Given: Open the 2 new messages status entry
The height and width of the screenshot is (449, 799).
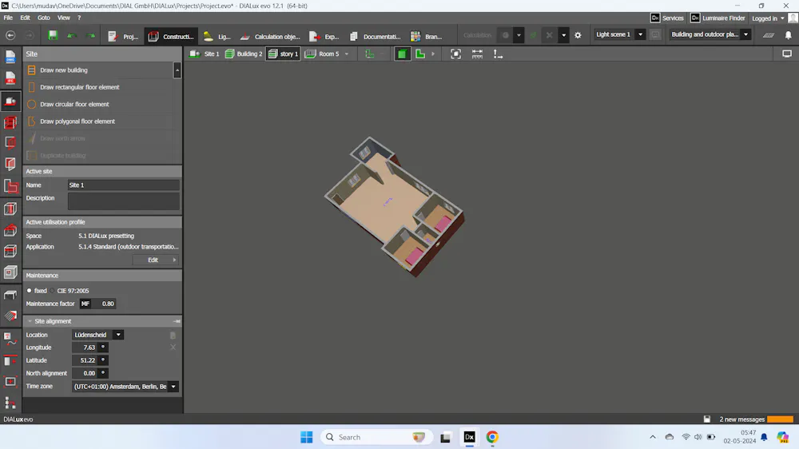Looking at the screenshot, I should coord(742,419).
